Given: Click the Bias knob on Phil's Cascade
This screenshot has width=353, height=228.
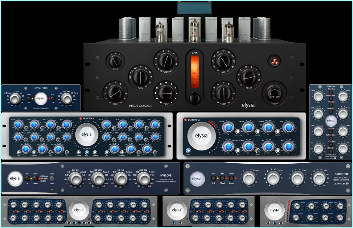Looking at the screenshot, I should 115,93.
